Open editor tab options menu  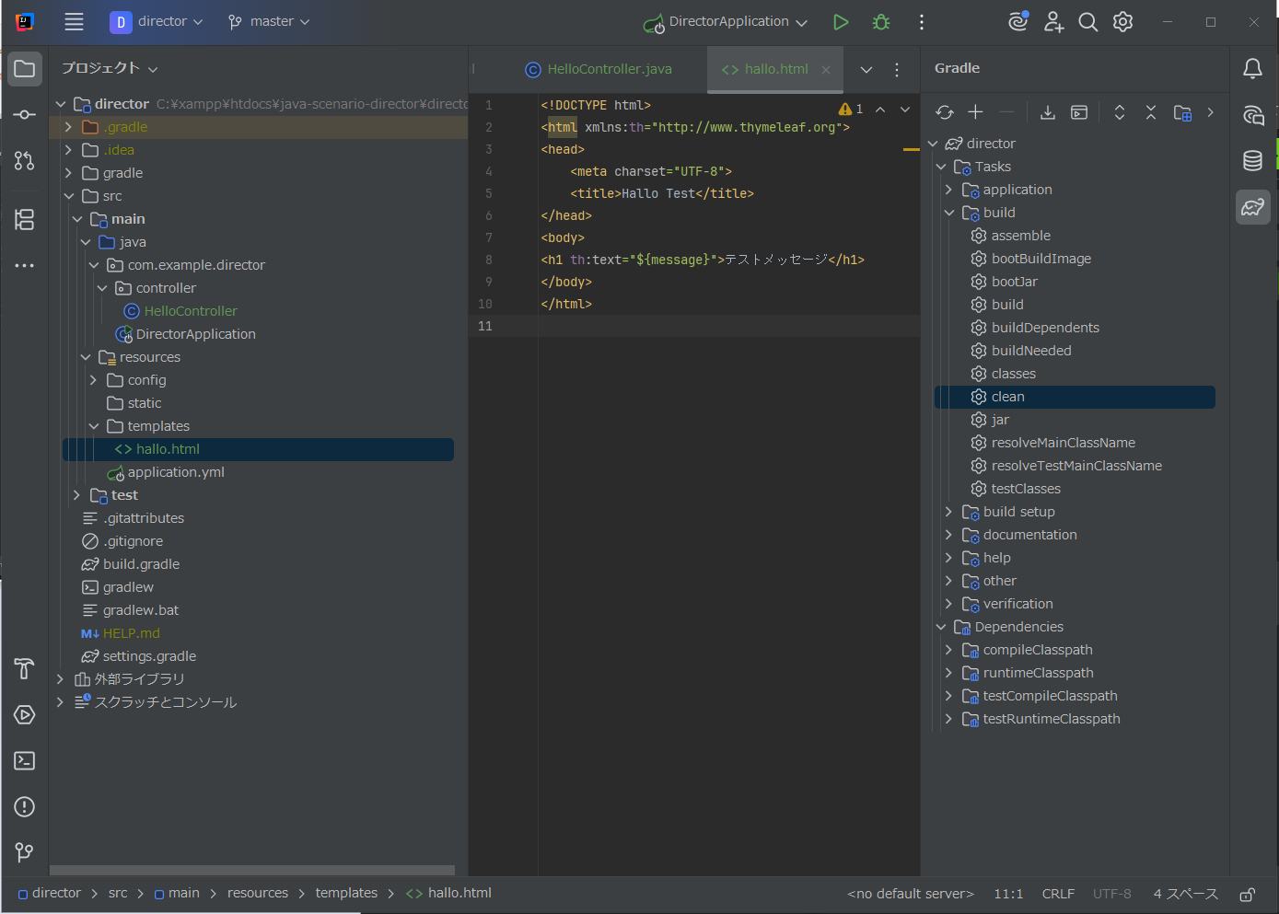coord(897,70)
